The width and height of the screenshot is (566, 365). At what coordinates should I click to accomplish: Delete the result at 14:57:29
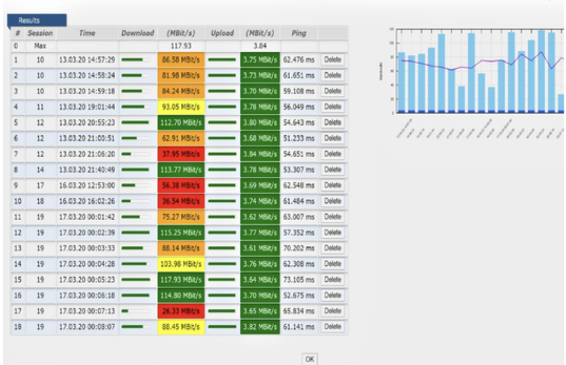pos(332,60)
